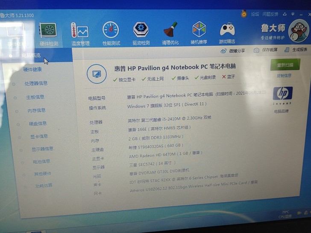This screenshot has width=311, height=233.
Task: Click 生成报表 generate report
Action: [x=296, y=50]
